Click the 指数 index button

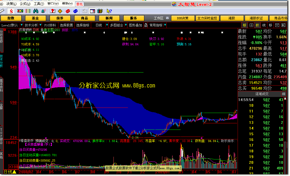[11, 18]
